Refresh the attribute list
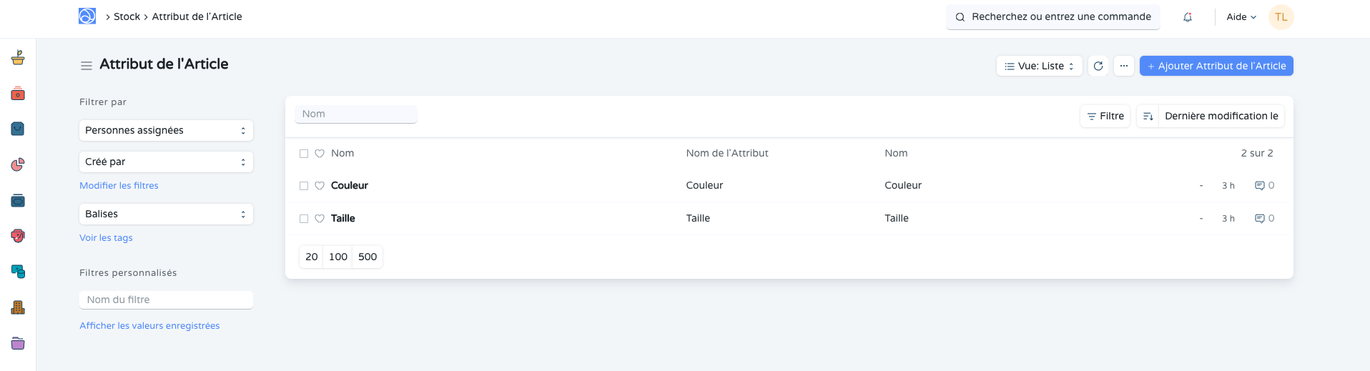Image resolution: width=1370 pixels, height=371 pixels. (1098, 66)
